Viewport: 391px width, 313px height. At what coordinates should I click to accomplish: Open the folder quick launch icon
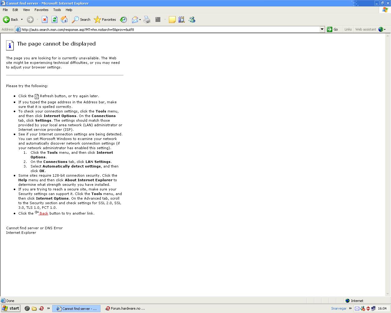34,308
